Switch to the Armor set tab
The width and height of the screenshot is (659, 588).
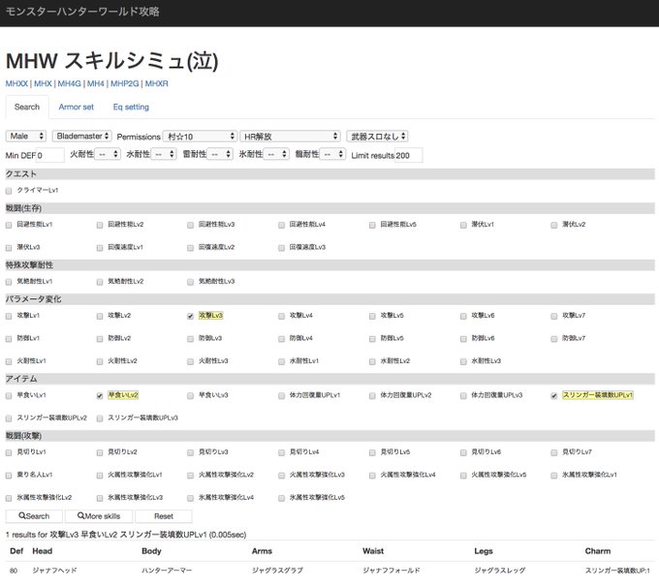[x=76, y=108]
